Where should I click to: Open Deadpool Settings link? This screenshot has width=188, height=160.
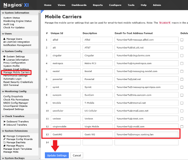pos(14,109)
